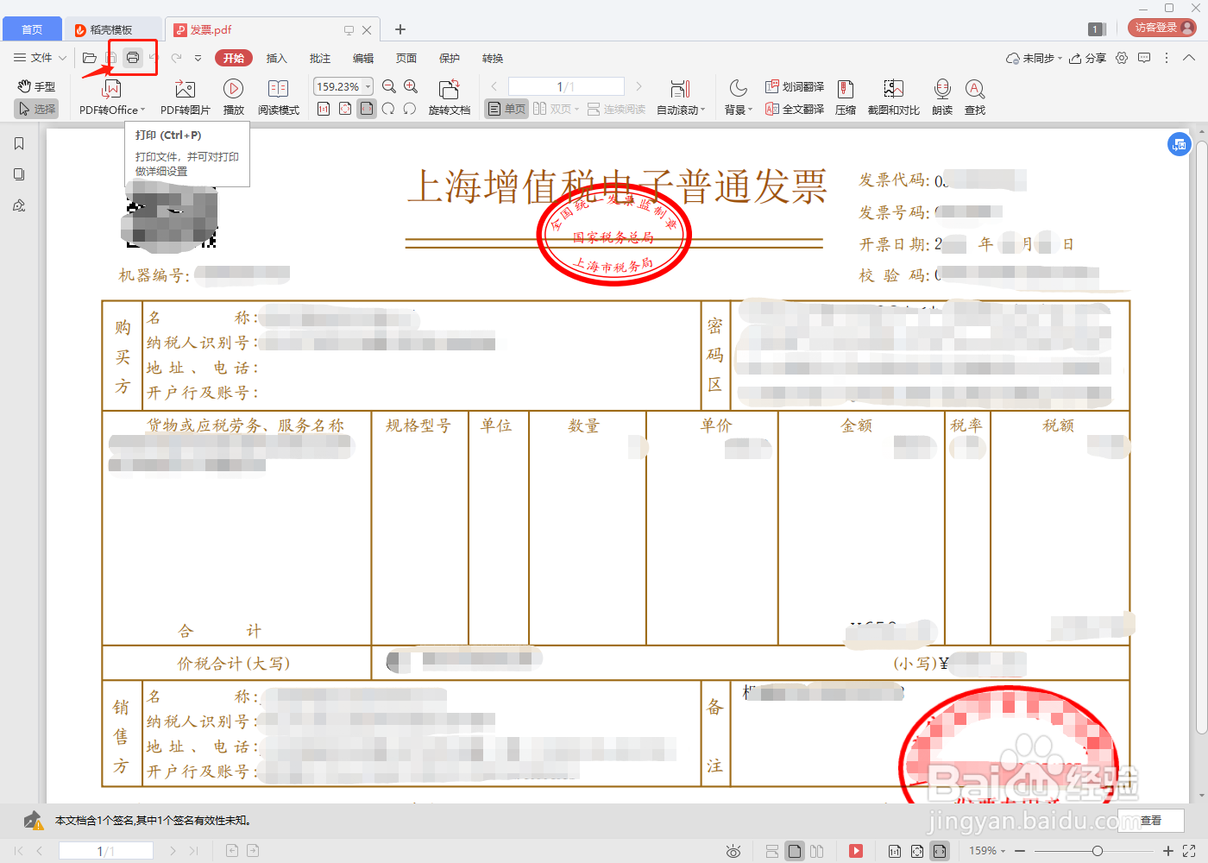Switch to 批注 ribbon tab

coord(320,58)
